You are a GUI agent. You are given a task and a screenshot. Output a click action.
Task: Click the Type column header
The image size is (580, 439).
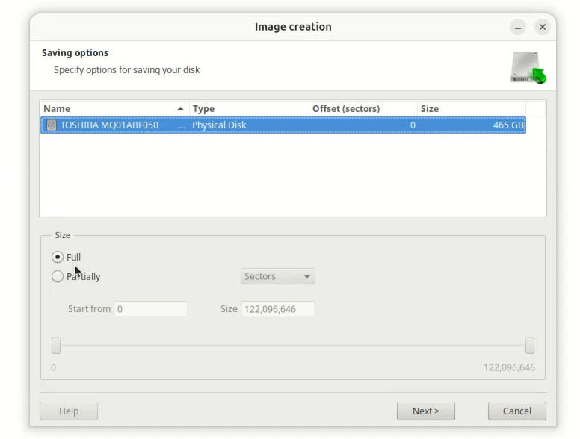pyautogui.click(x=249, y=109)
